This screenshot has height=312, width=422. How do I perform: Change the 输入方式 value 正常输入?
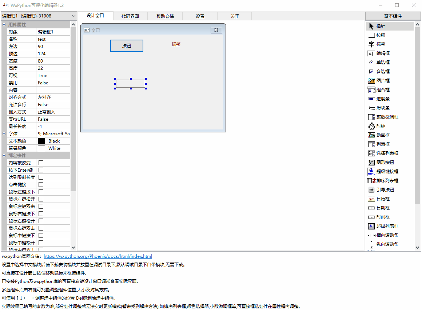coord(53,112)
